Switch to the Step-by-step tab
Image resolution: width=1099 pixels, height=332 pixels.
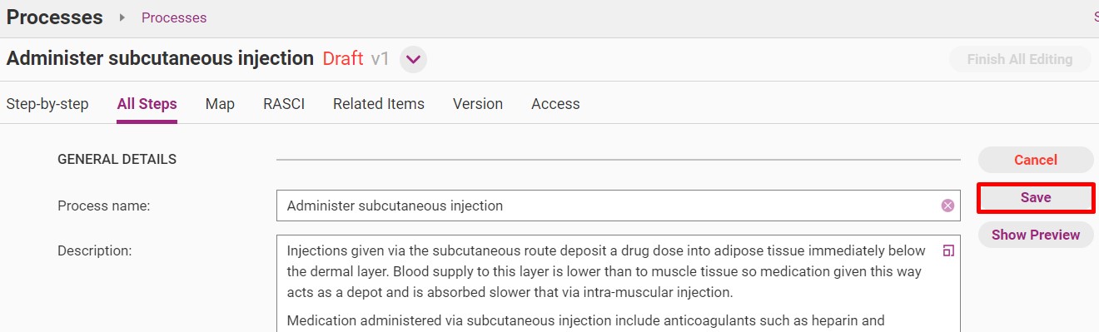coord(47,104)
